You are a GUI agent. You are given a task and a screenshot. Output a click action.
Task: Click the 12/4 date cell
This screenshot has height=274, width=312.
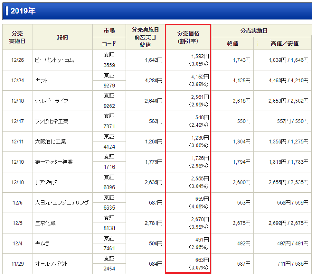click(x=17, y=243)
